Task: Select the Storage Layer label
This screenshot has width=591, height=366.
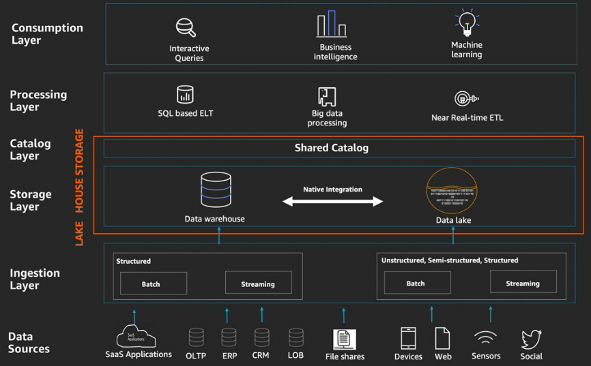Action: (31, 200)
